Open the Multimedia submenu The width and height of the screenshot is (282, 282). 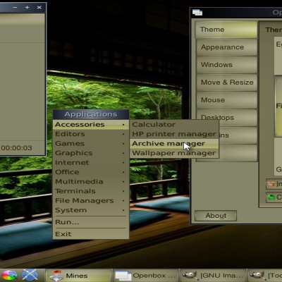91,182
